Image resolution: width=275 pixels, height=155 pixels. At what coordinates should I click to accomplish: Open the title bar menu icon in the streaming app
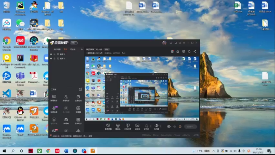coord(184,43)
